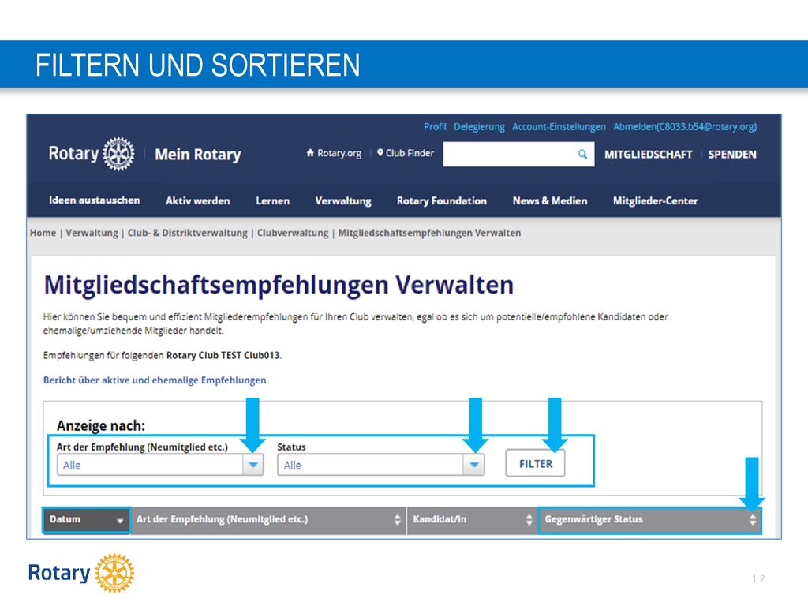Click the Club Finder pin icon
This screenshot has width=808, height=606.
(x=380, y=153)
